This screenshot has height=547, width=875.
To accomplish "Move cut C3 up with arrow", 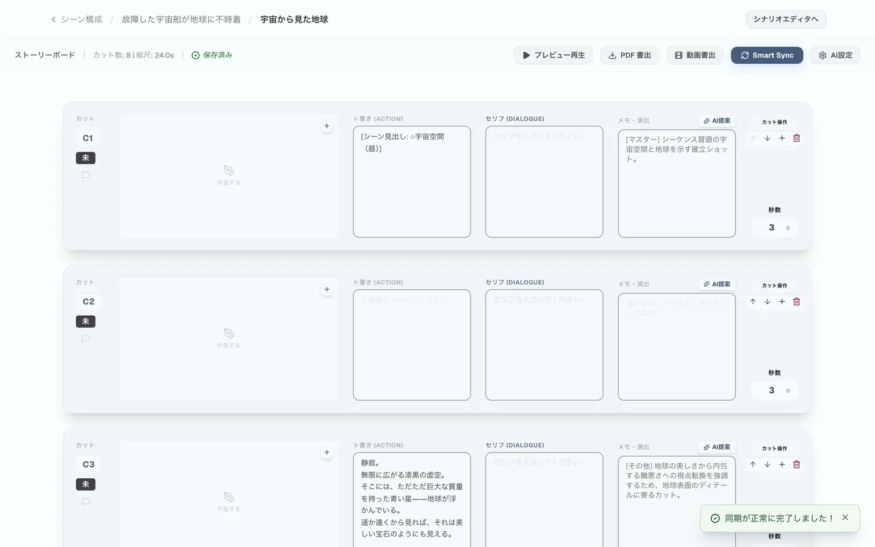I will click(753, 464).
